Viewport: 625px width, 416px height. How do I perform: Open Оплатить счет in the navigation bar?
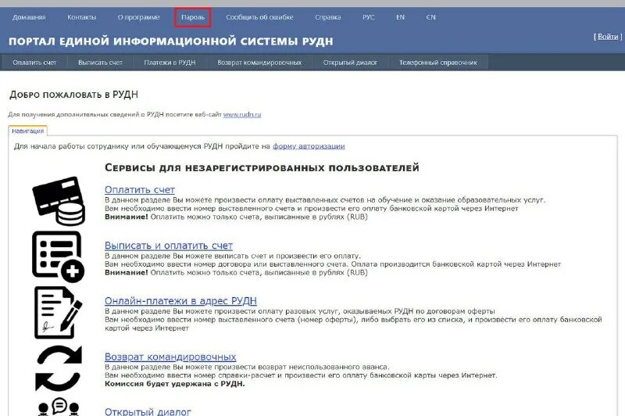click(x=34, y=63)
